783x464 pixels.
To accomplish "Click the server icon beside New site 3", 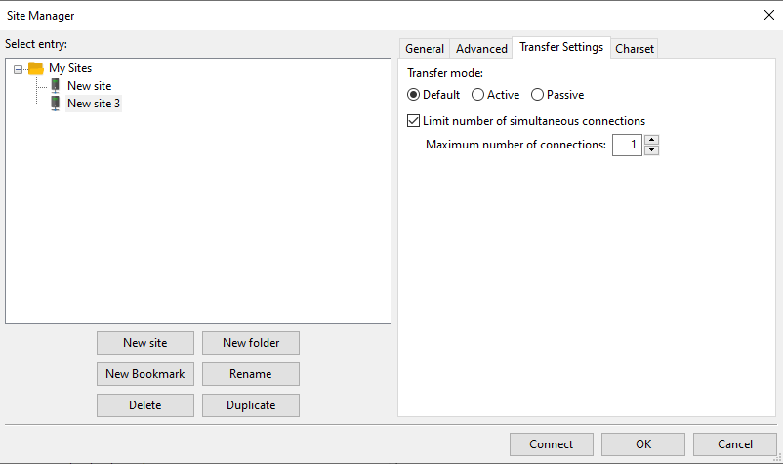I will [56, 104].
